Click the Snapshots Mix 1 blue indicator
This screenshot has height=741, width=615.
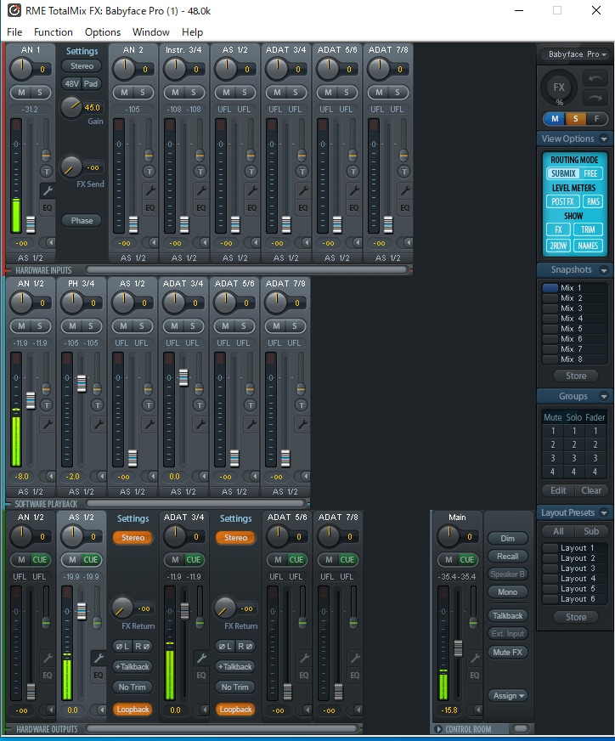point(550,287)
